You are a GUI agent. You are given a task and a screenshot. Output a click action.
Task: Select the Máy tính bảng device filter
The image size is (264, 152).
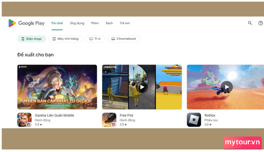tap(66, 39)
